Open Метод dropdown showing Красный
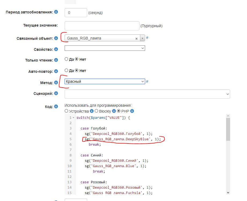Viewport: 247px width, 201px height. (105, 81)
